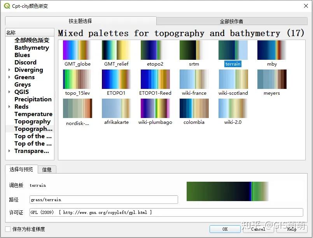Select the QGIS category label
This screenshot has width=313, height=238.
[21, 92]
